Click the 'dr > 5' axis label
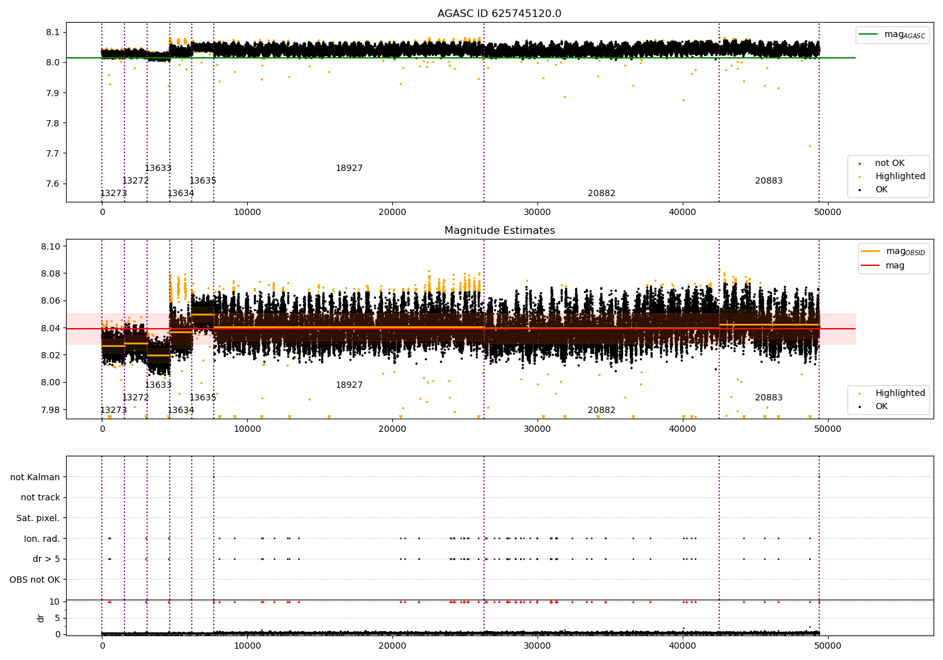This screenshot has width=943, height=660. coord(47,559)
